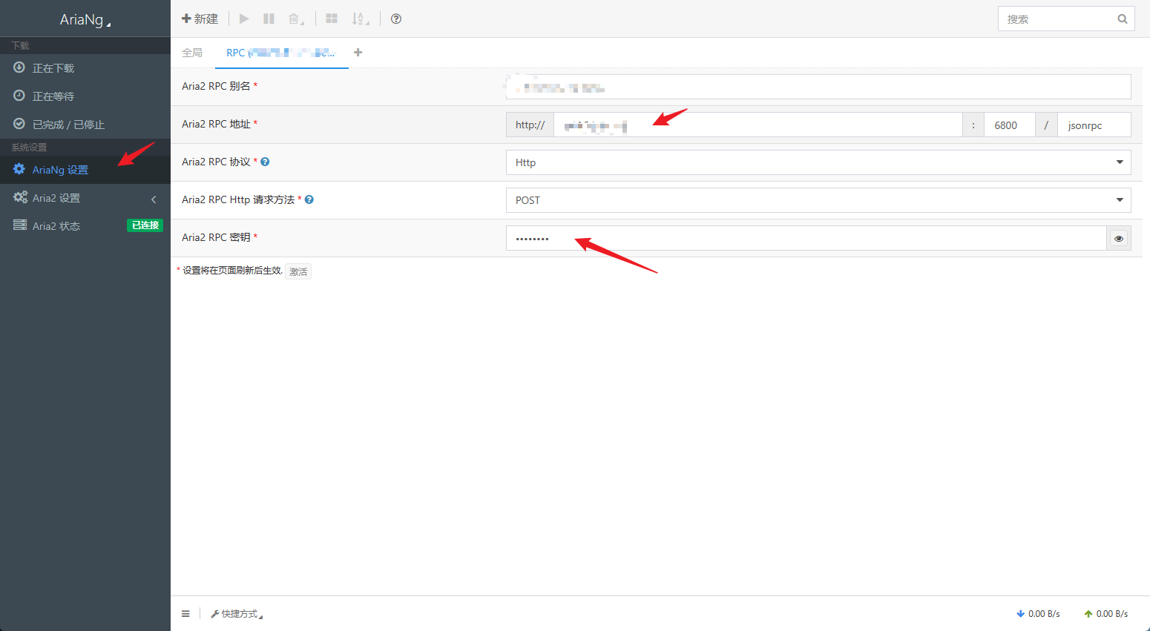Click the grid select-all icon
Viewport: 1150px width, 631px height.
click(x=332, y=19)
